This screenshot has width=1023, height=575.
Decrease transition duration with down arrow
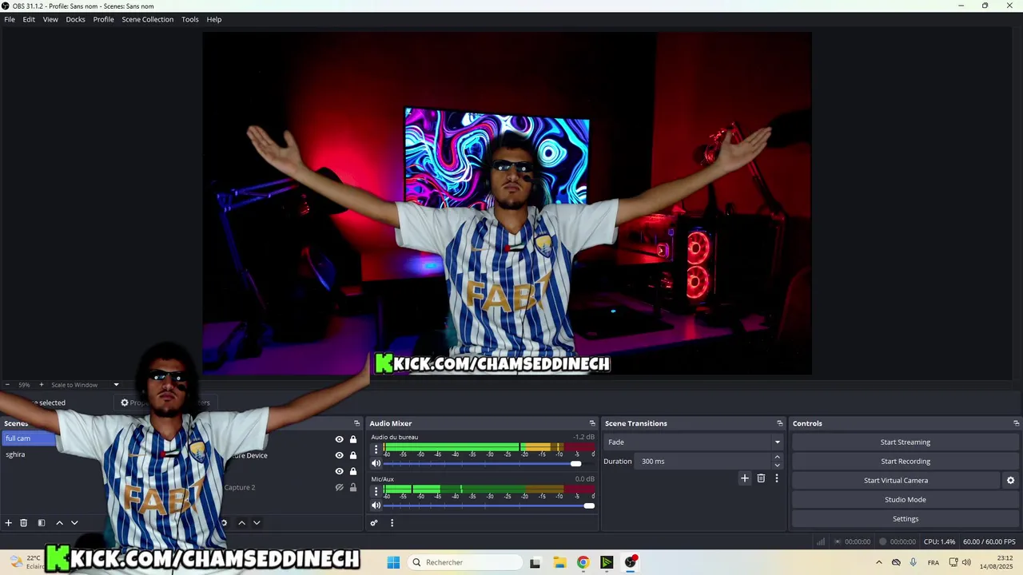click(777, 466)
